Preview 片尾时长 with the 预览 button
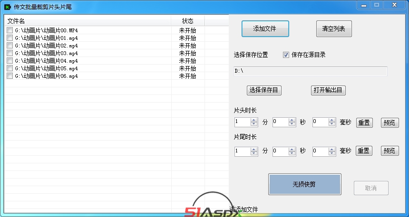 (x=390, y=151)
